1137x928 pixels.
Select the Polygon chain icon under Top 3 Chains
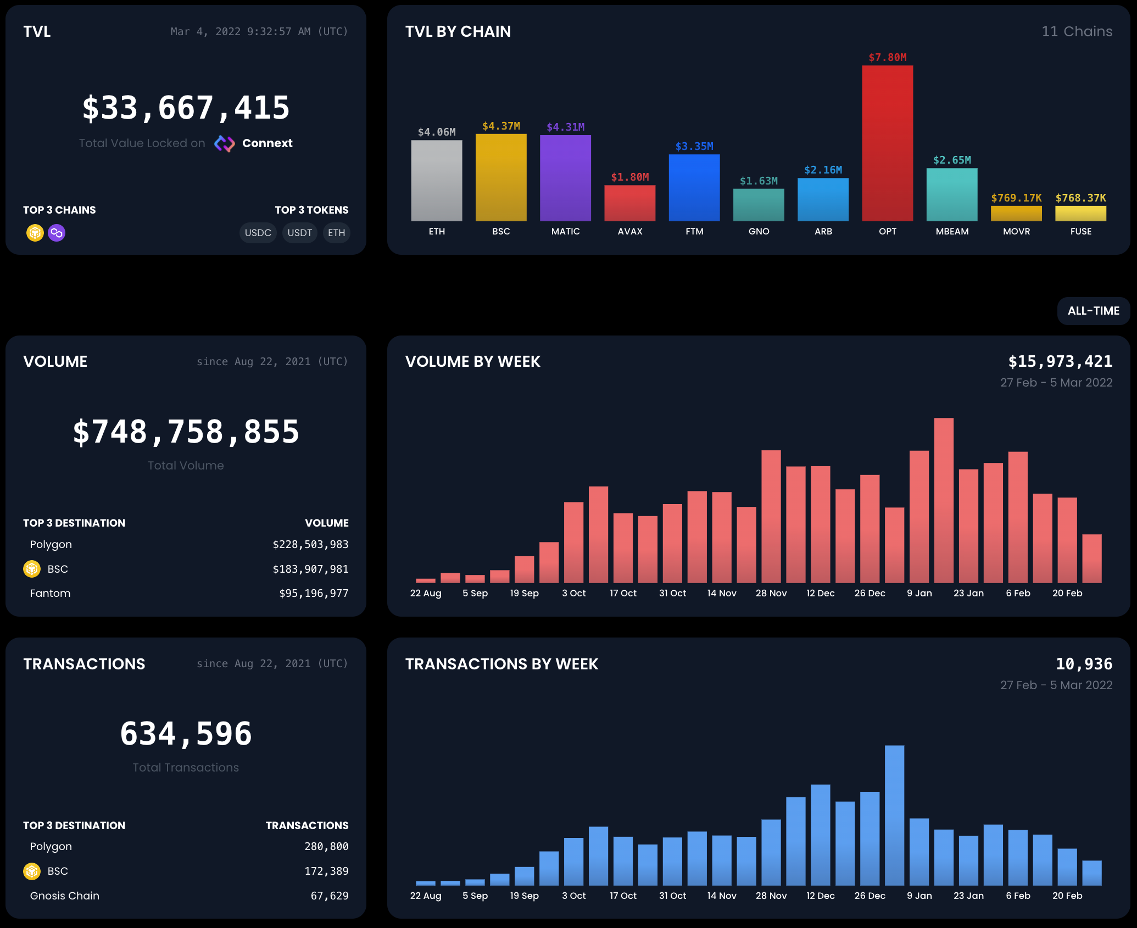pyautogui.click(x=55, y=233)
